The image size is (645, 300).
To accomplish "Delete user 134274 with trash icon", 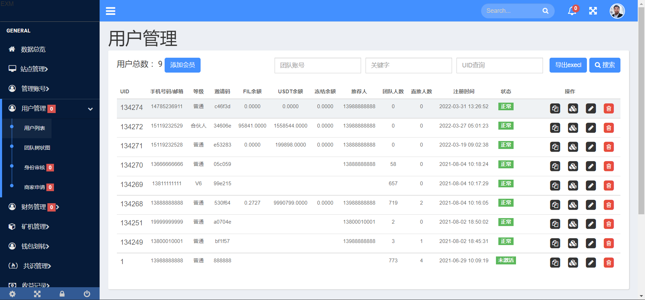I will point(609,109).
